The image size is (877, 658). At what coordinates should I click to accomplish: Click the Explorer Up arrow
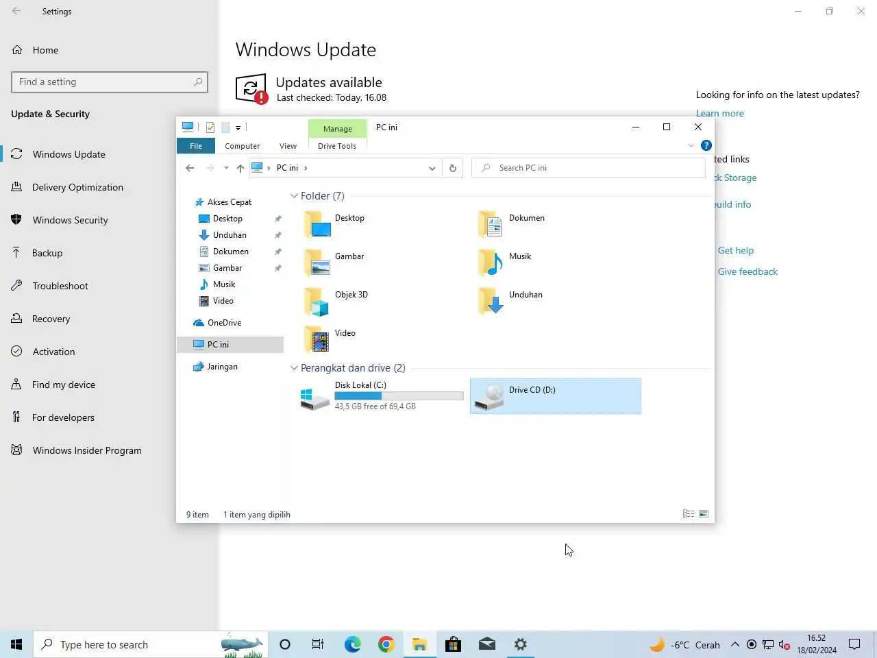[240, 168]
